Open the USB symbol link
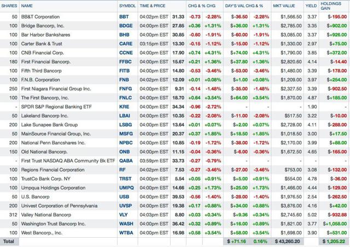 pos(124,197)
